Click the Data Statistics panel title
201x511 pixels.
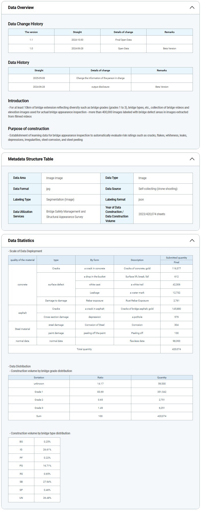[21, 240]
